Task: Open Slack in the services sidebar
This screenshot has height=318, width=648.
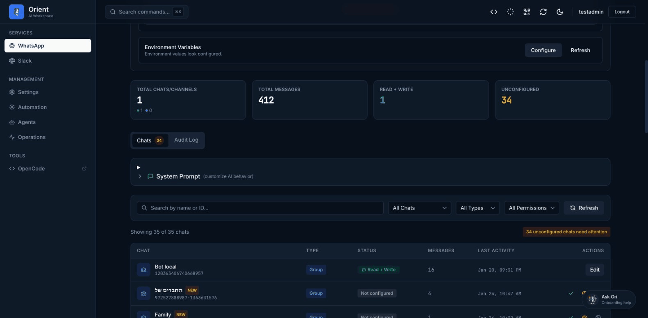Action: [25, 61]
